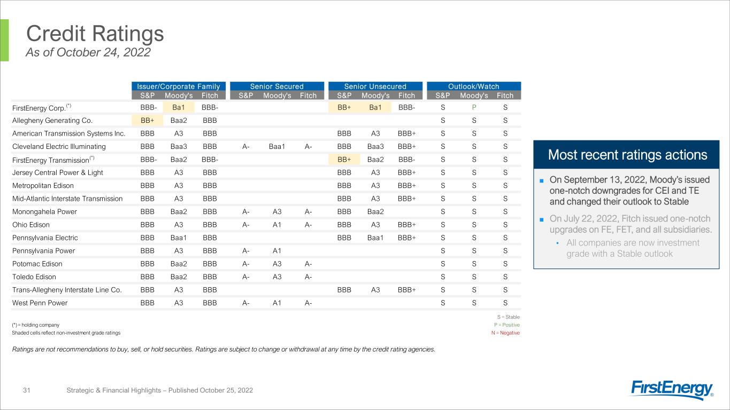Click the "(*) = holding company" footnote
The image size is (730, 410).
(35, 325)
